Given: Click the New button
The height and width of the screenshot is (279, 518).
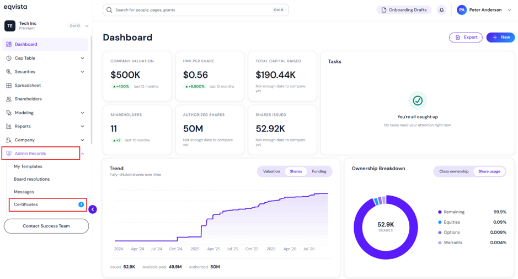Looking at the screenshot, I should pos(500,38).
